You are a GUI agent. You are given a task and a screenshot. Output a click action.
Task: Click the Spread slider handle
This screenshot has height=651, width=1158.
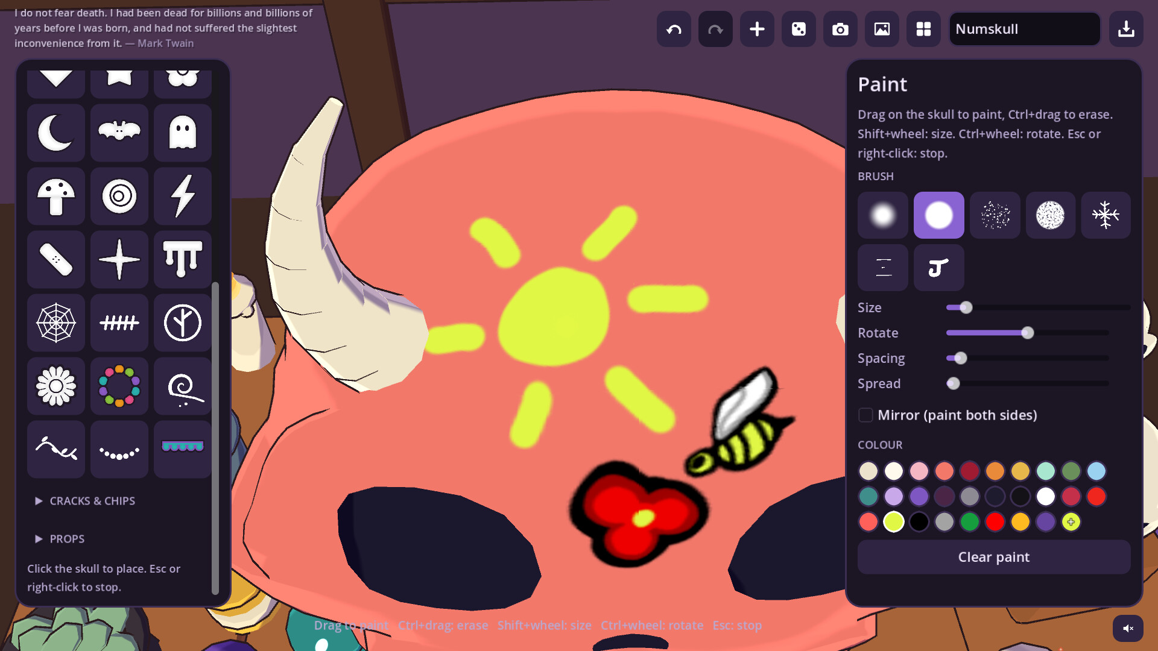953,383
